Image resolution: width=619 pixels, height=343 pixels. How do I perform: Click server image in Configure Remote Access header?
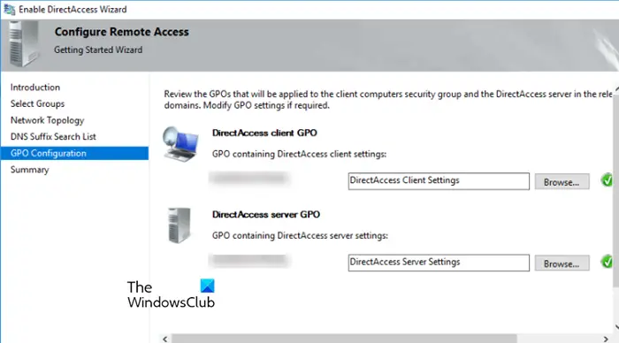coord(23,44)
